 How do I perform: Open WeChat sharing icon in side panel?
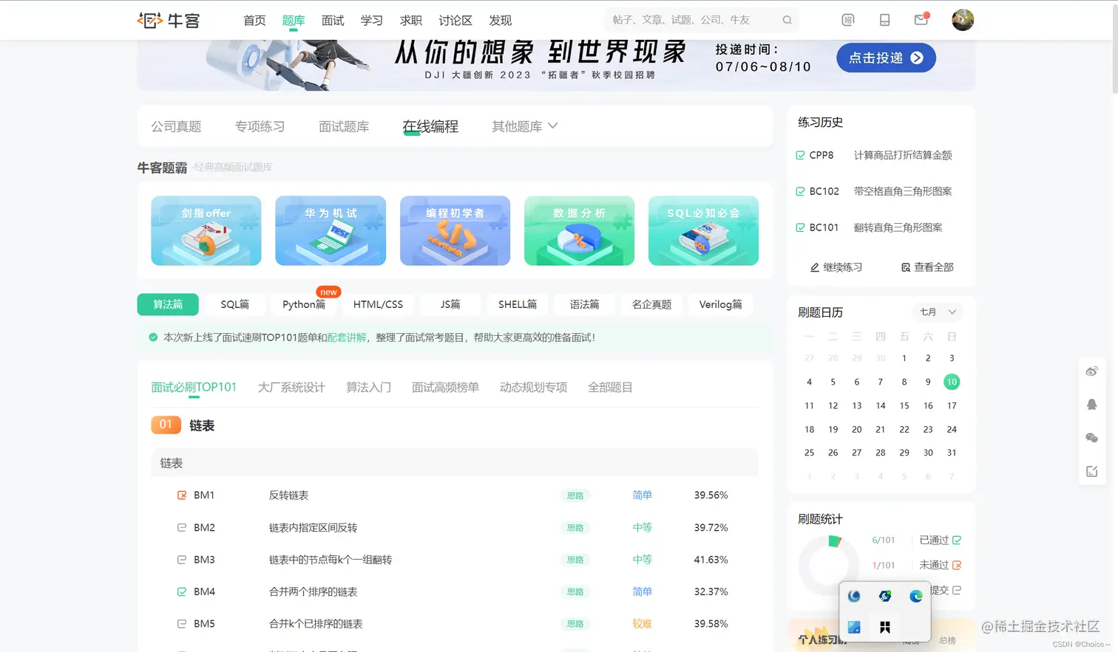1091,438
